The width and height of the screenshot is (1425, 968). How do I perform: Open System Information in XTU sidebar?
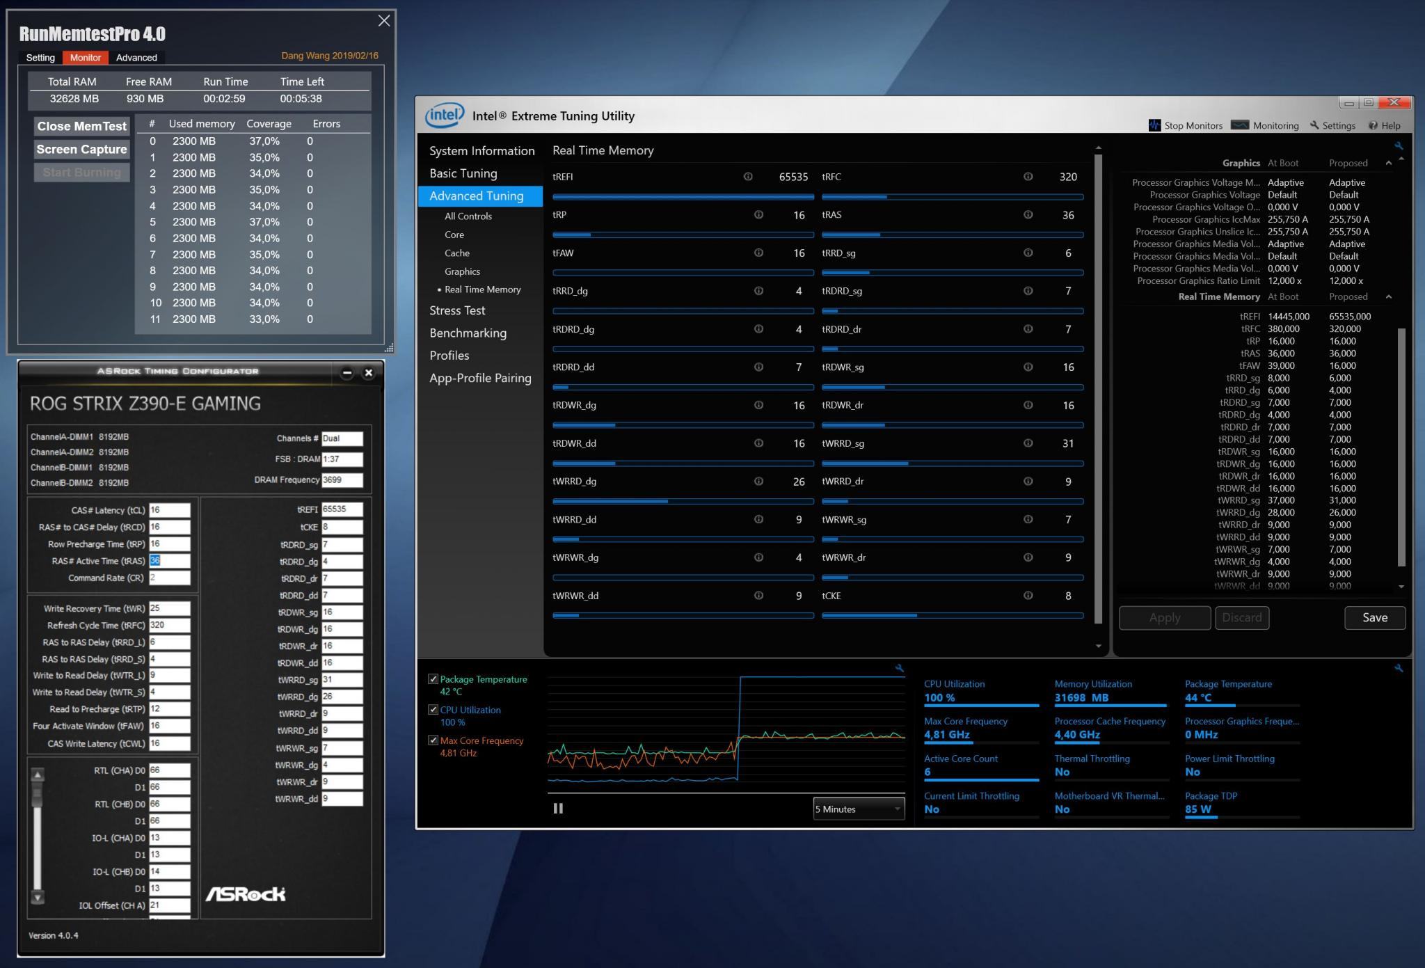(481, 151)
